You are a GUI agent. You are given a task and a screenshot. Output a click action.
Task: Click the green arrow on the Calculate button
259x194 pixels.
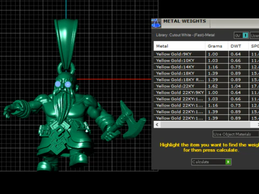pyautogui.click(x=228, y=162)
